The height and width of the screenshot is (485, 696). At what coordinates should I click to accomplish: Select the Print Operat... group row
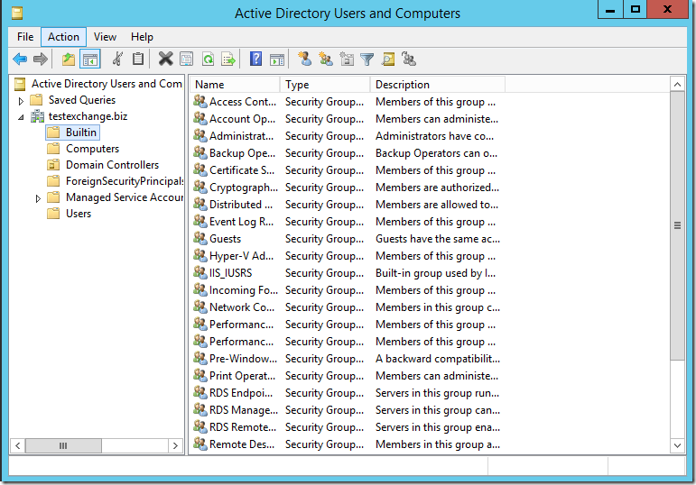(x=348, y=376)
